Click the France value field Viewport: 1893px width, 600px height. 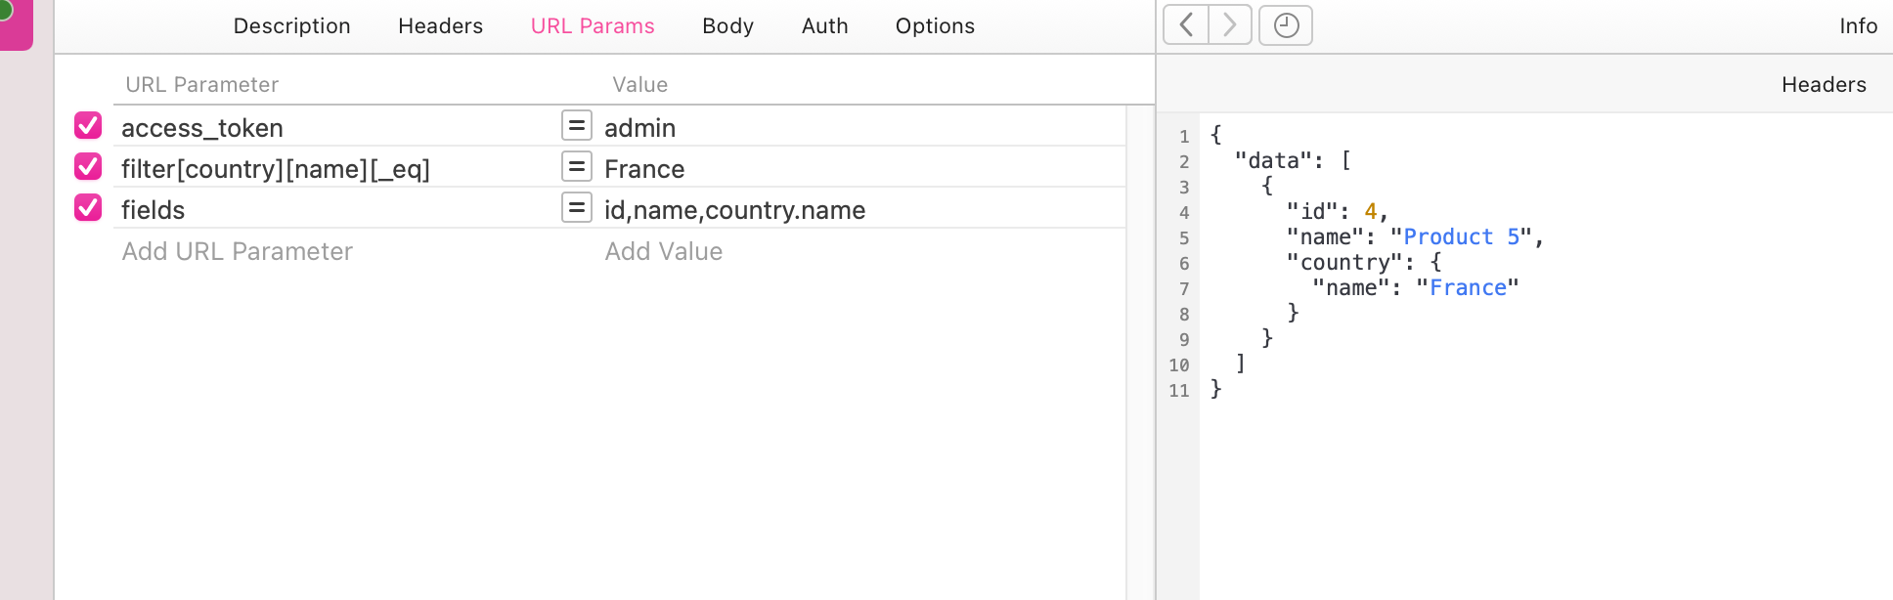pos(862,169)
